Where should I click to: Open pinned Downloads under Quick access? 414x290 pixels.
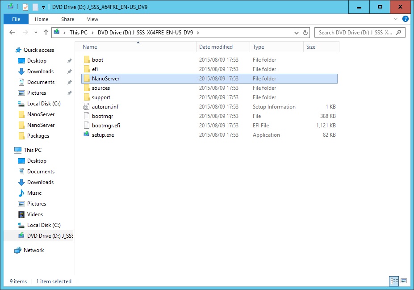(40, 71)
